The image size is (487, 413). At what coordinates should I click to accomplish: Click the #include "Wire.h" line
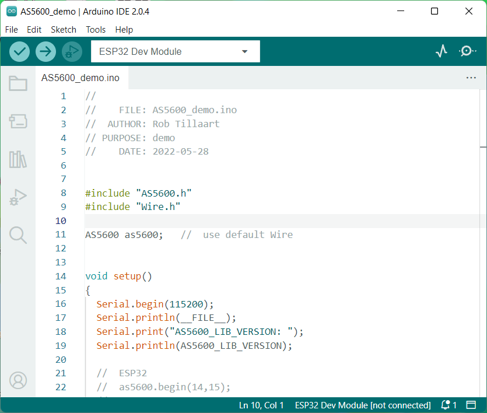[133, 207]
